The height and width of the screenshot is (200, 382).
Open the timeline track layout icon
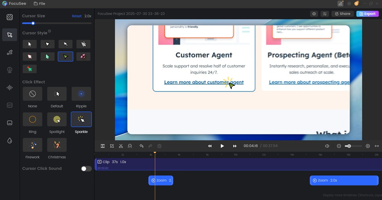tap(103, 146)
